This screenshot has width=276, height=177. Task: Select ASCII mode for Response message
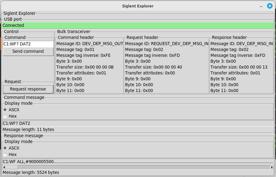[x=5, y=148]
